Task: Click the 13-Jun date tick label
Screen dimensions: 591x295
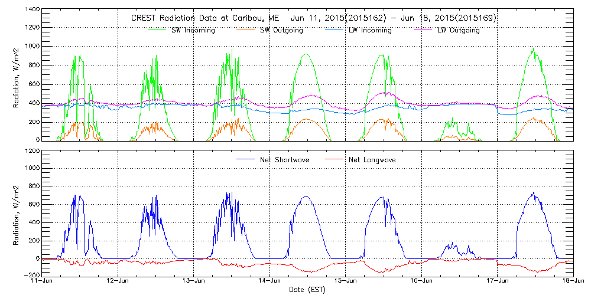Action: [x=194, y=281]
